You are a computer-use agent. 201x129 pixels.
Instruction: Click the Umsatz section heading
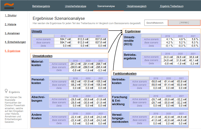tap(37, 31)
